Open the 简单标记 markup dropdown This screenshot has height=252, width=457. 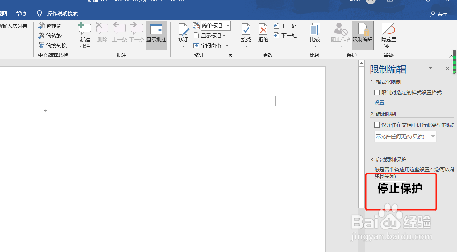tap(228, 26)
